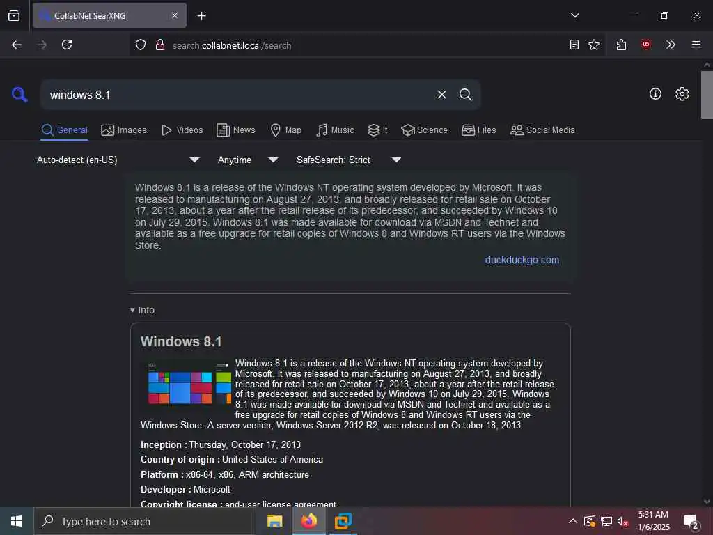
Task: Click the Inception date Thursday, October 17, 2013
Action: pyautogui.click(x=245, y=444)
